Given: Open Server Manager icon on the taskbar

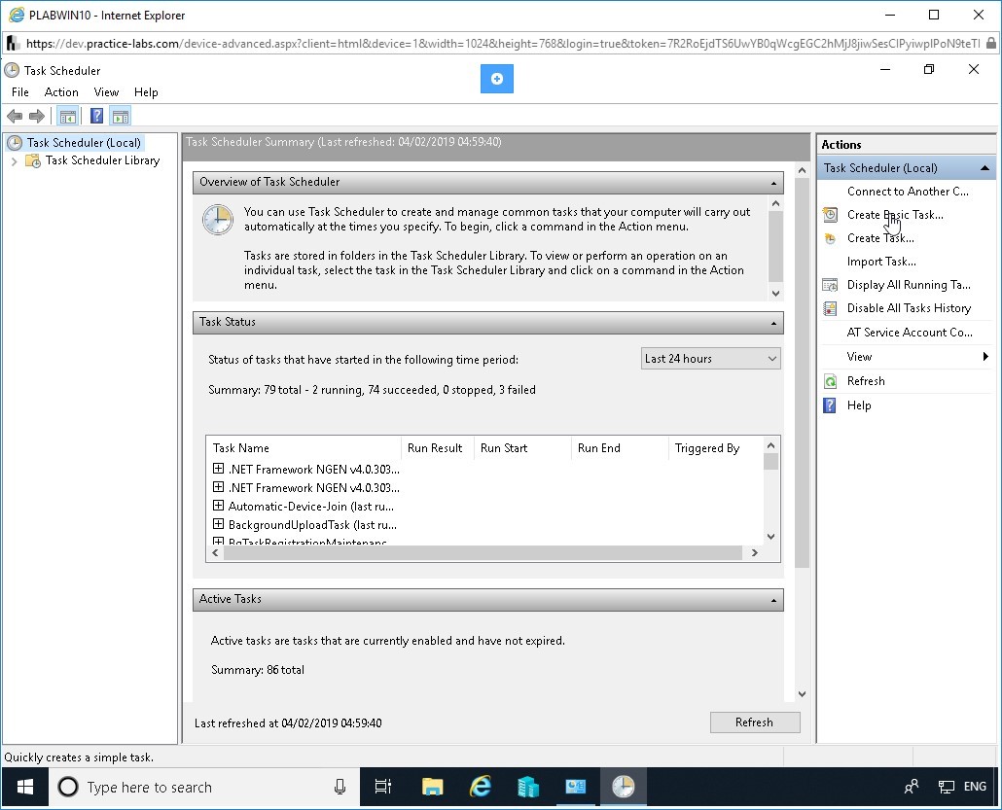Looking at the screenshot, I should tap(528, 787).
